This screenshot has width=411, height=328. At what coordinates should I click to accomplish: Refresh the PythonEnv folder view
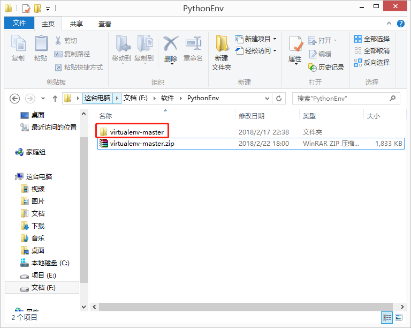279,99
